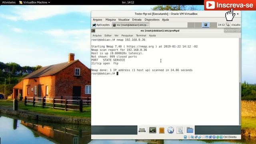Open the VirtualBox Visualizar menu
The image size is (256, 144).
point(124,20)
